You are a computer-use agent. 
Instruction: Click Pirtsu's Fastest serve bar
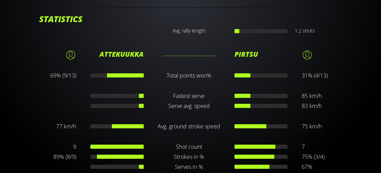(x=261, y=96)
